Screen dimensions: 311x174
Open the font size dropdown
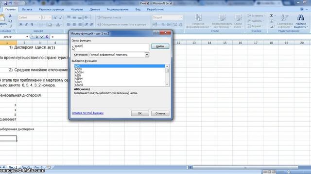(50, 17)
